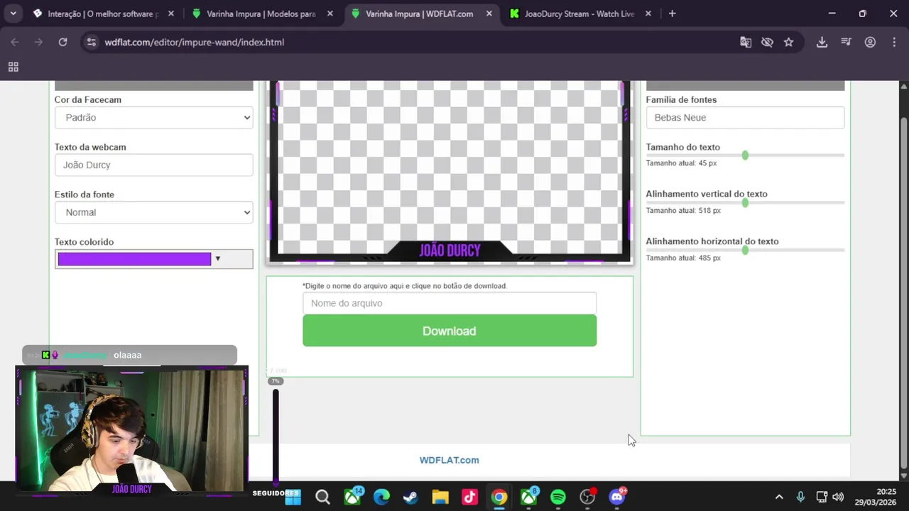Open the site information icon by the URL
The height and width of the screenshot is (511, 909).
point(91,43)
